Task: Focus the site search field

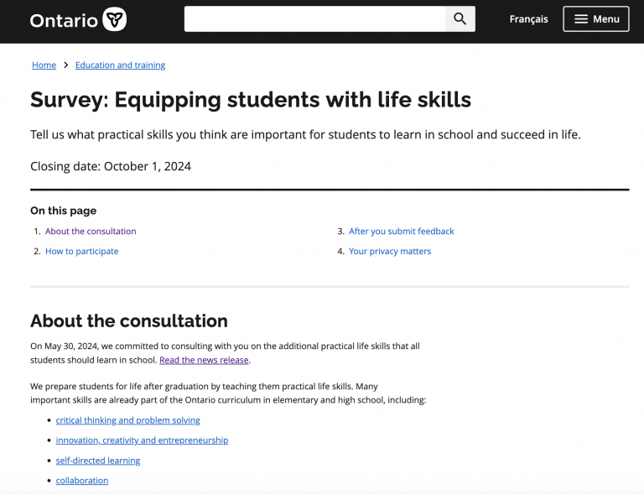Action: pyautogui.click(x=314, y=19)
